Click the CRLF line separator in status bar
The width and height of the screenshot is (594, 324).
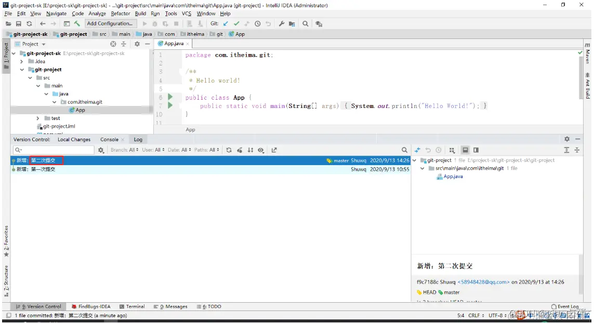(476, 315)
